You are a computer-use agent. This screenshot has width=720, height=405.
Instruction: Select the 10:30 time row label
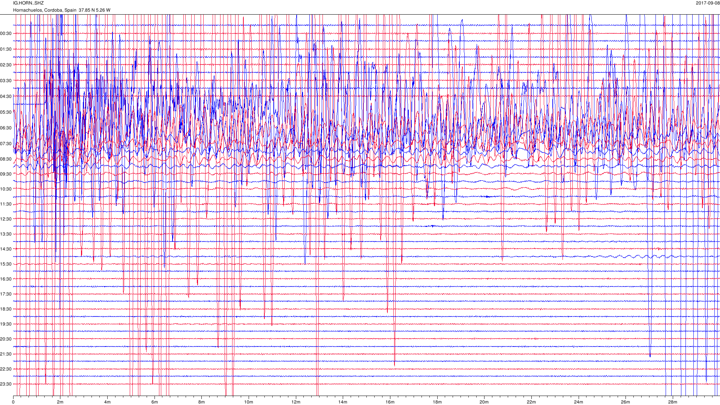[6, 189]
